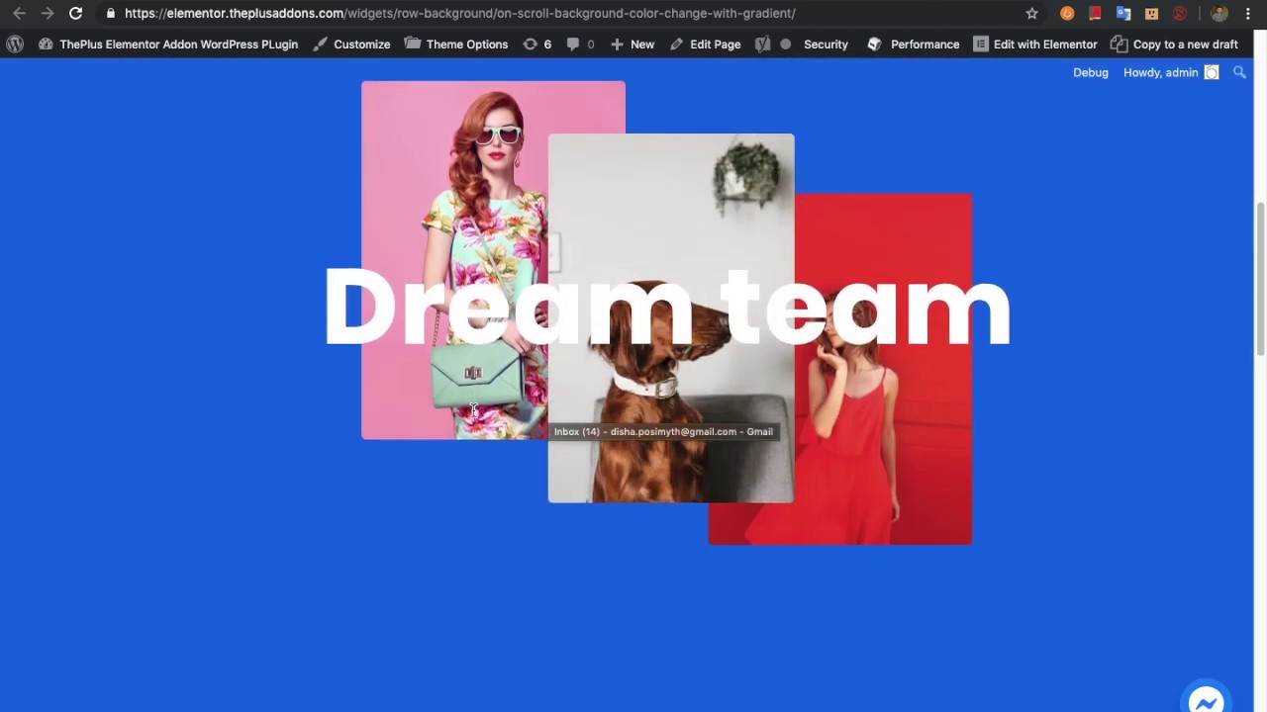Expand the Howdy, admin account menu
The width and height of the screenshot is (1267, 712).
point(1170,72)
